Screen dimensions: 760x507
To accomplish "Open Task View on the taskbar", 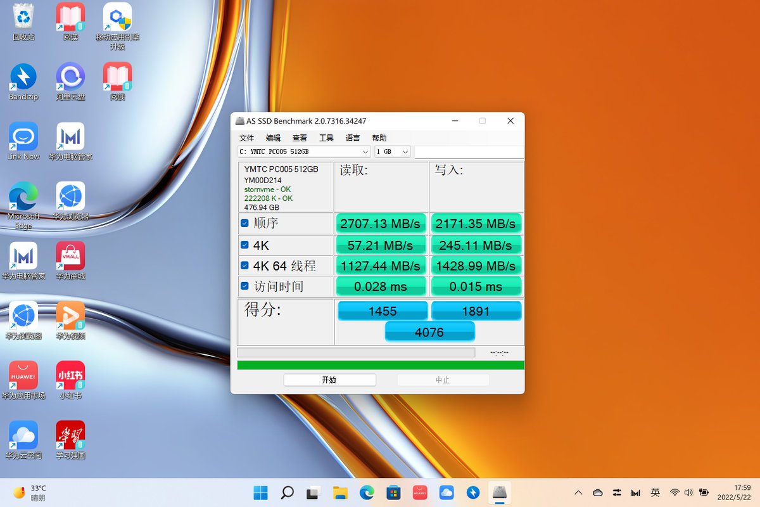I will coord(313,492).
